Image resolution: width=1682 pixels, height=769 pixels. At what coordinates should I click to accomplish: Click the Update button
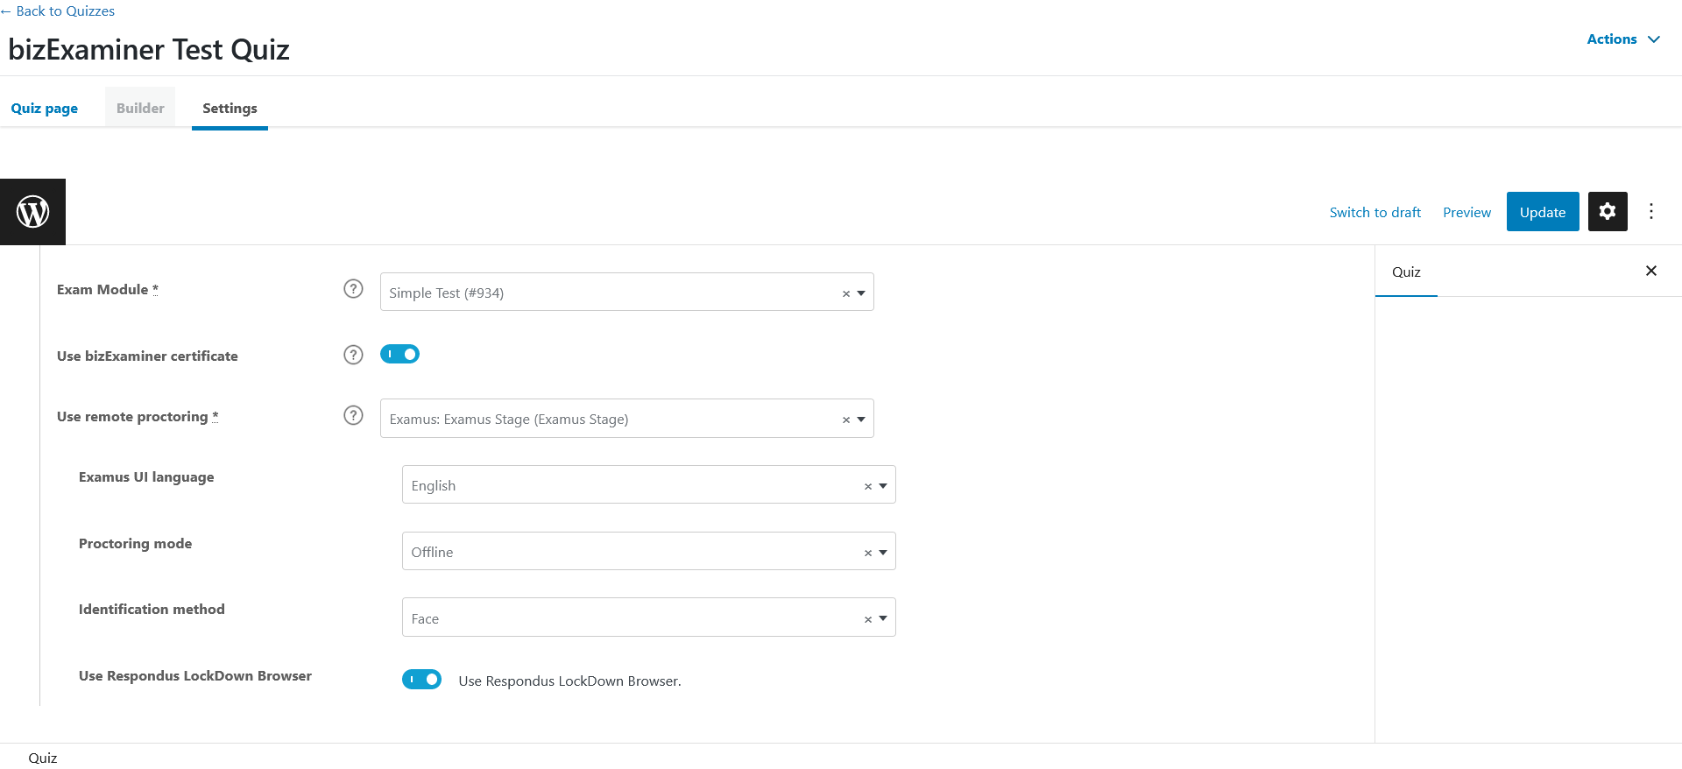pos(1542,212)
